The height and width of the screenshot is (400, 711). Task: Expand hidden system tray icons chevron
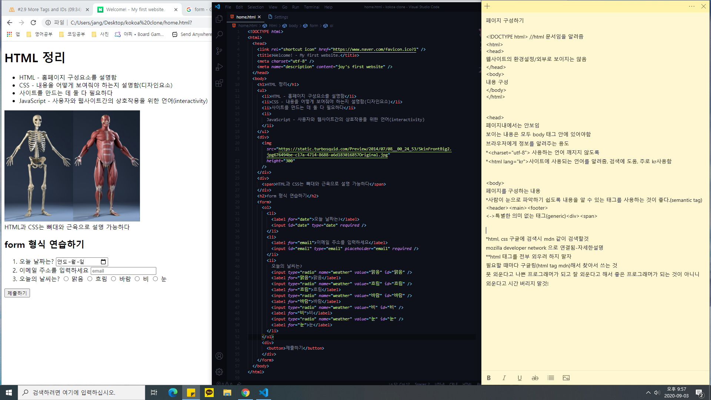click(x=648, y=393)
